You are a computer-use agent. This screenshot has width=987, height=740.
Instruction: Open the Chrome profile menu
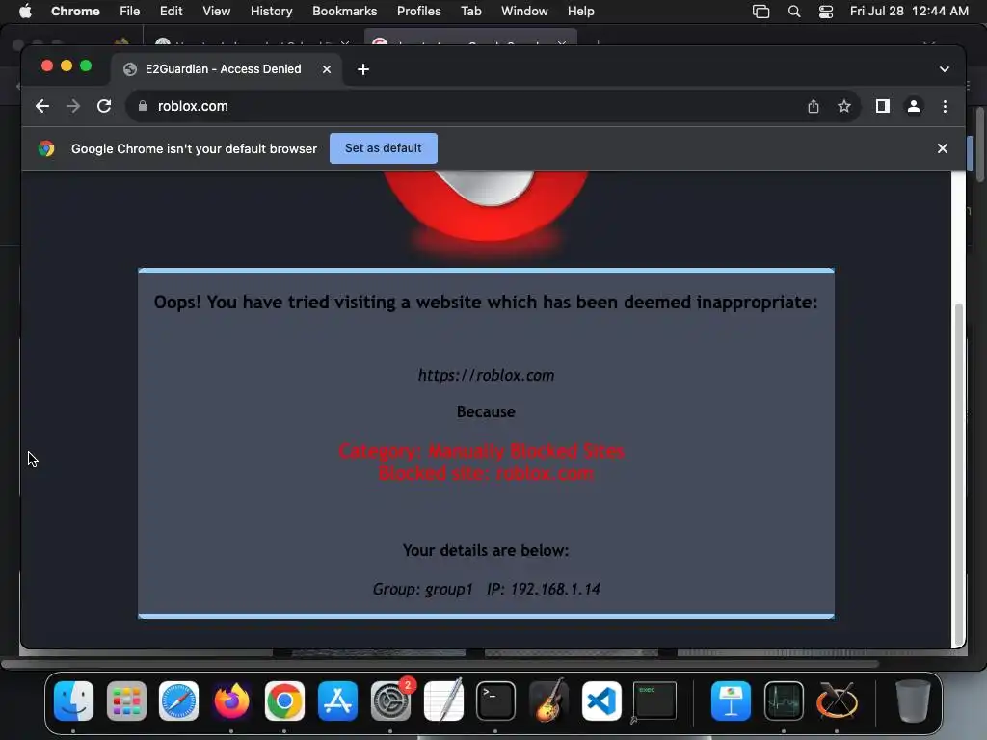coord(914,106)
